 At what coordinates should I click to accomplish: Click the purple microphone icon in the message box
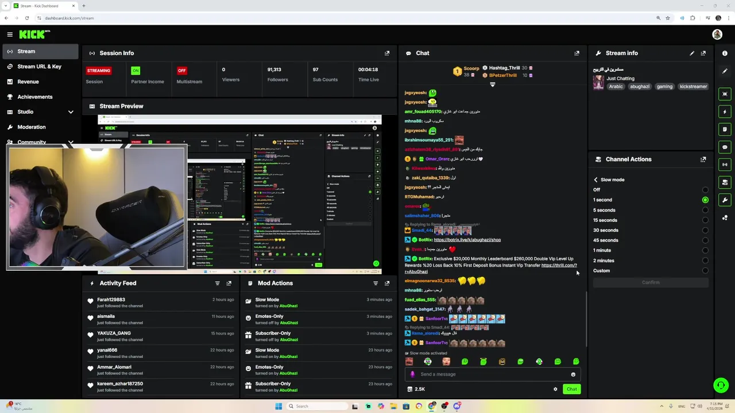pos(412,375)
